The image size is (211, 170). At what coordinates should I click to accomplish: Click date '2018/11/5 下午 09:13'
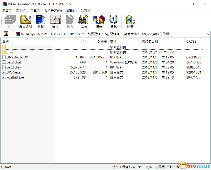(x=158, y=77)
